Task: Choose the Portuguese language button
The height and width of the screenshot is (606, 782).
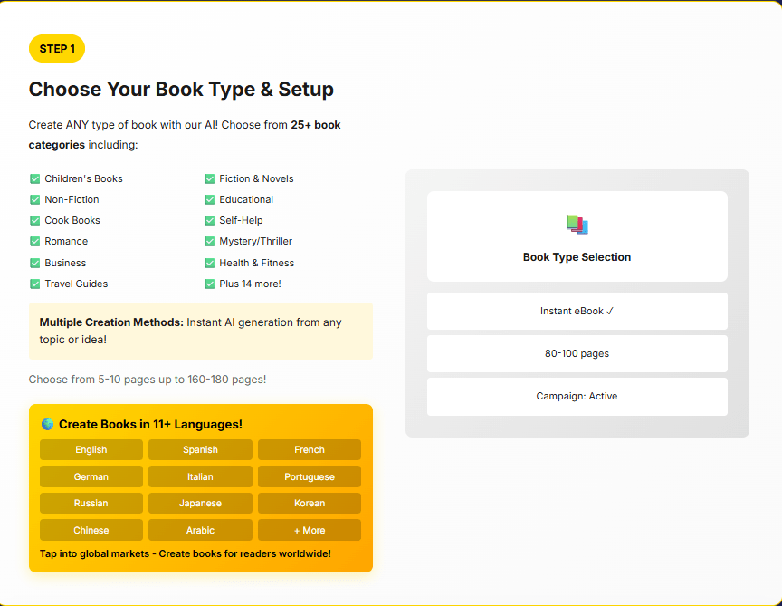Action: coord(309,476)
